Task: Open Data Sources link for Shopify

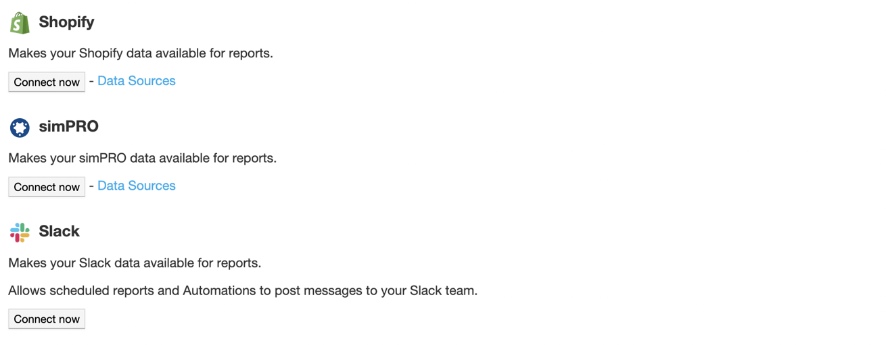Action: pyautogui.click(x=136, y=81)
